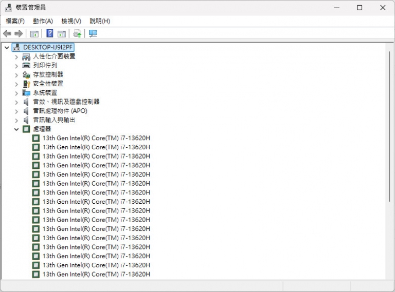Viewport: 395px width, 292px height.
Task: Open the 檢視(V) menu
Action: point(71,21)
